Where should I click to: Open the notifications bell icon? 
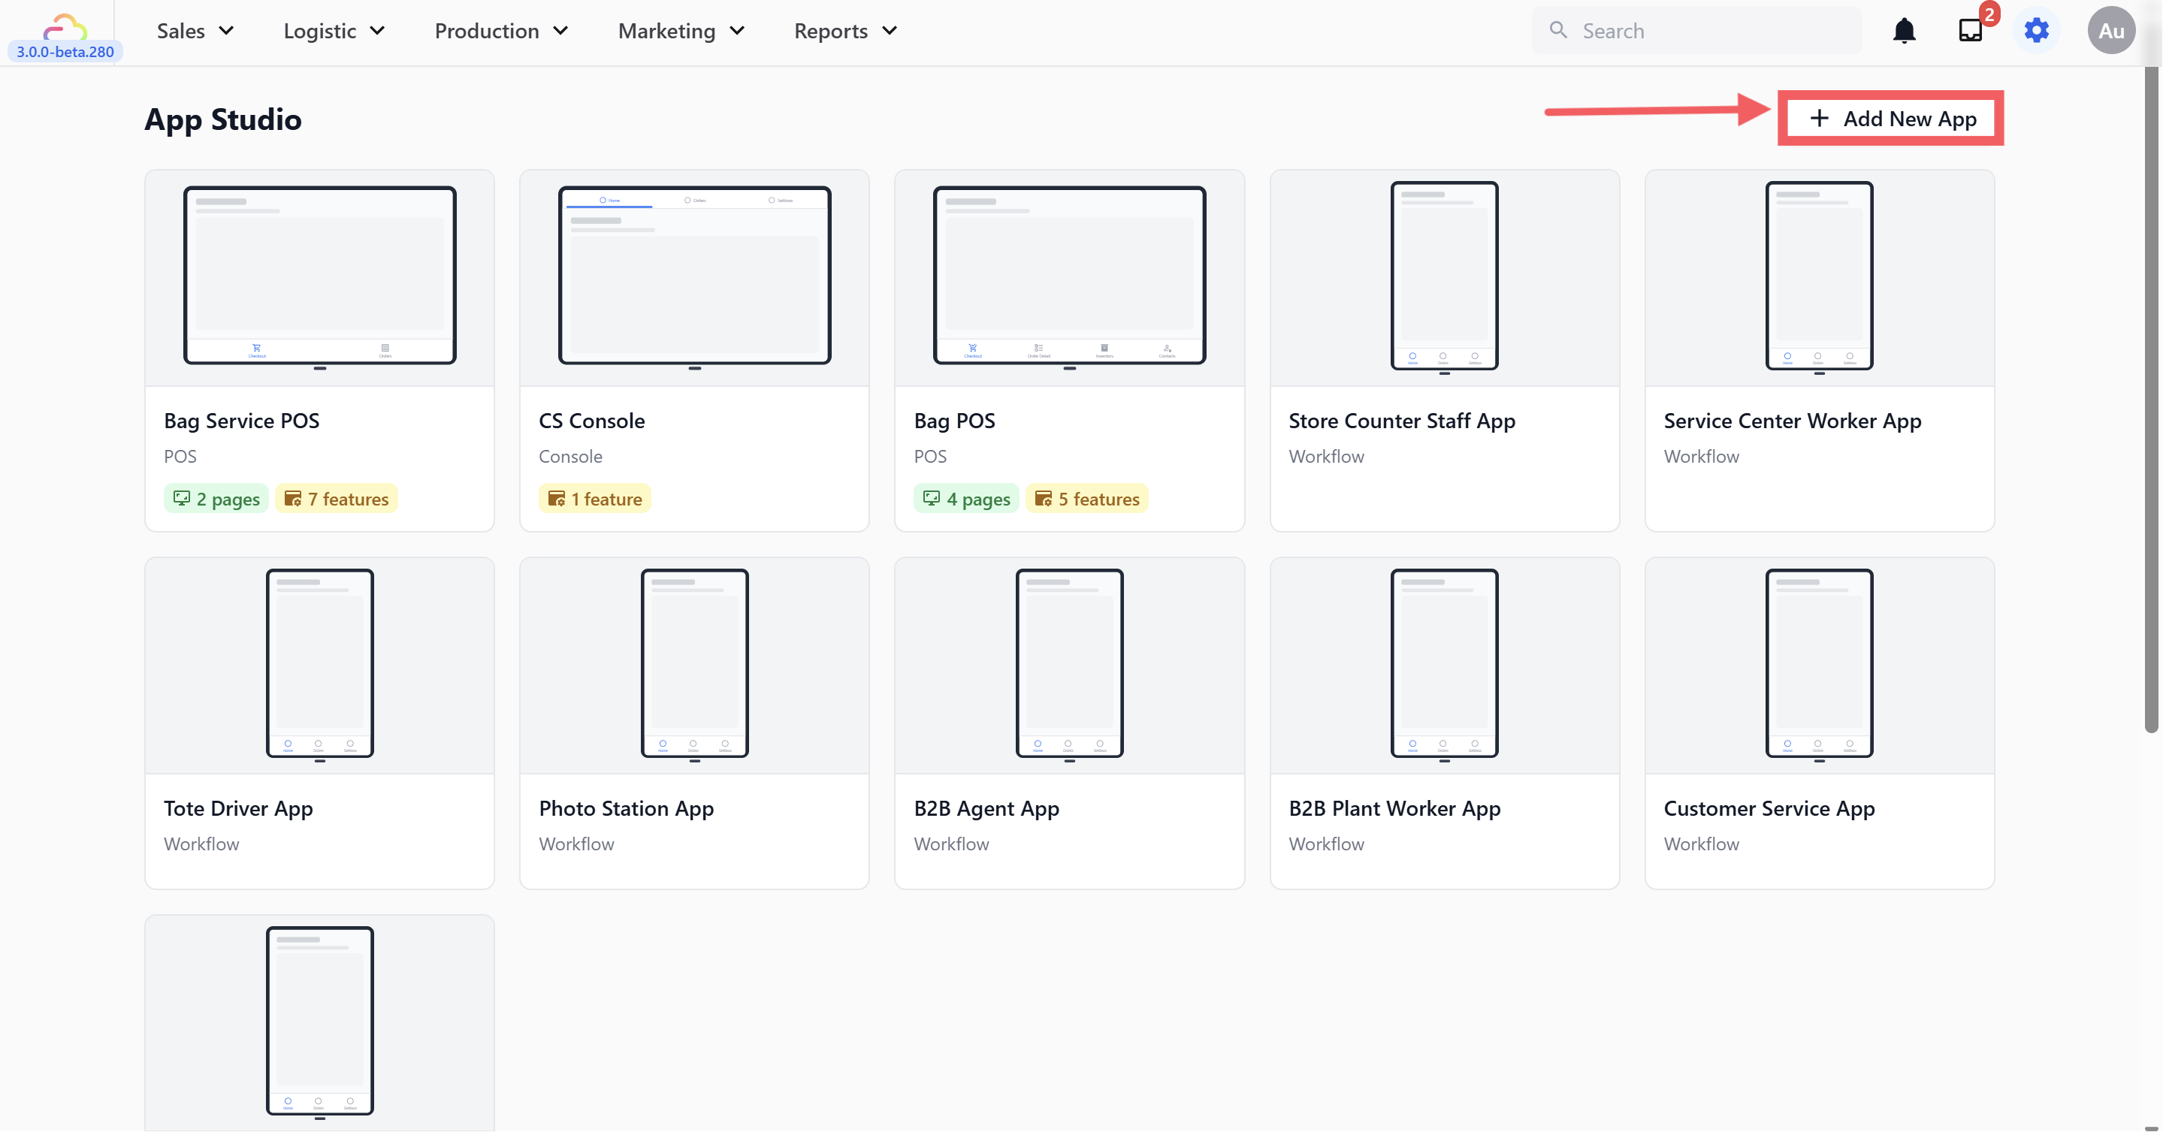point(1904,31)
